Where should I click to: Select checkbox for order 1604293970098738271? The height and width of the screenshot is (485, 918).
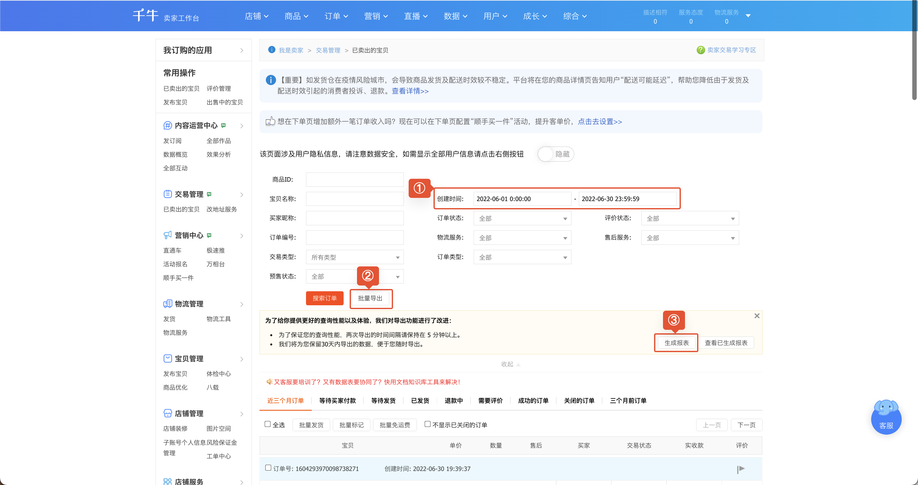pyautogui.click(x=268, y=468)
